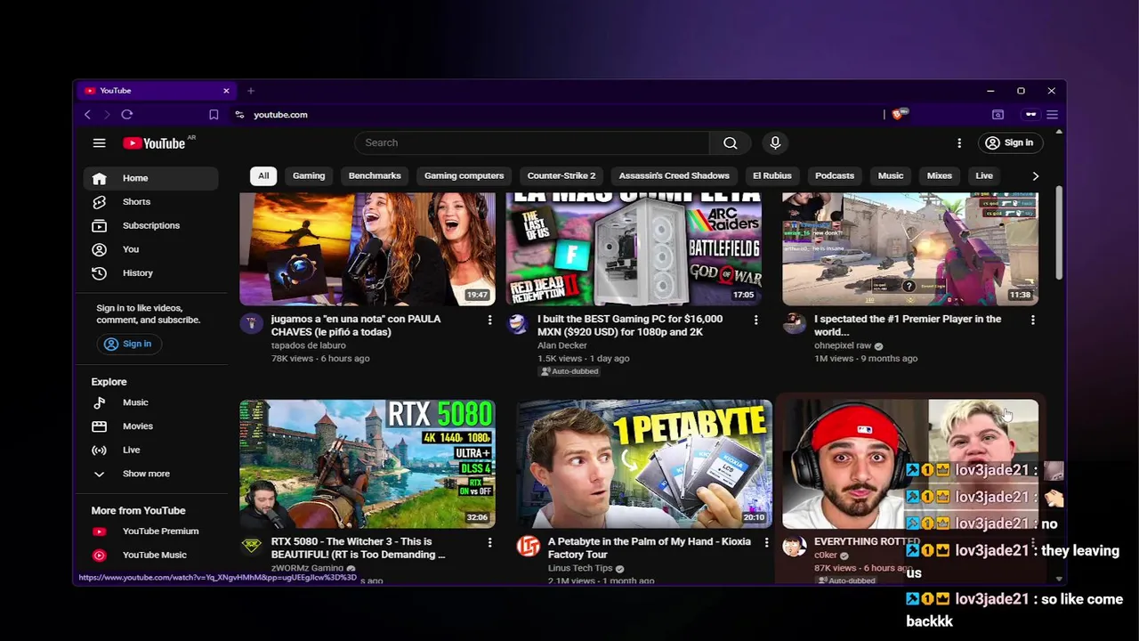This screenshot has width=1139, height=641.
Task: Go back with browser back arrow
Action: pos(87,114)
